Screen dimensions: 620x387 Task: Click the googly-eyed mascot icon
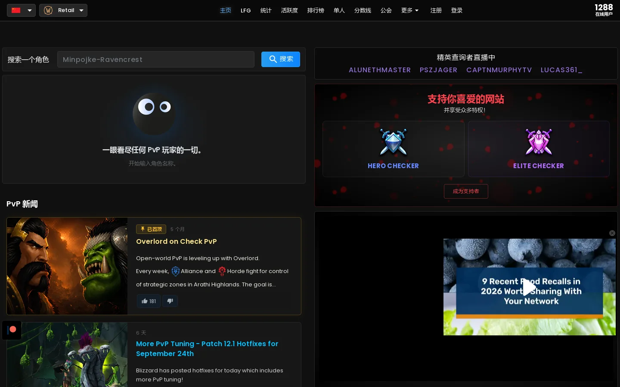154,114
